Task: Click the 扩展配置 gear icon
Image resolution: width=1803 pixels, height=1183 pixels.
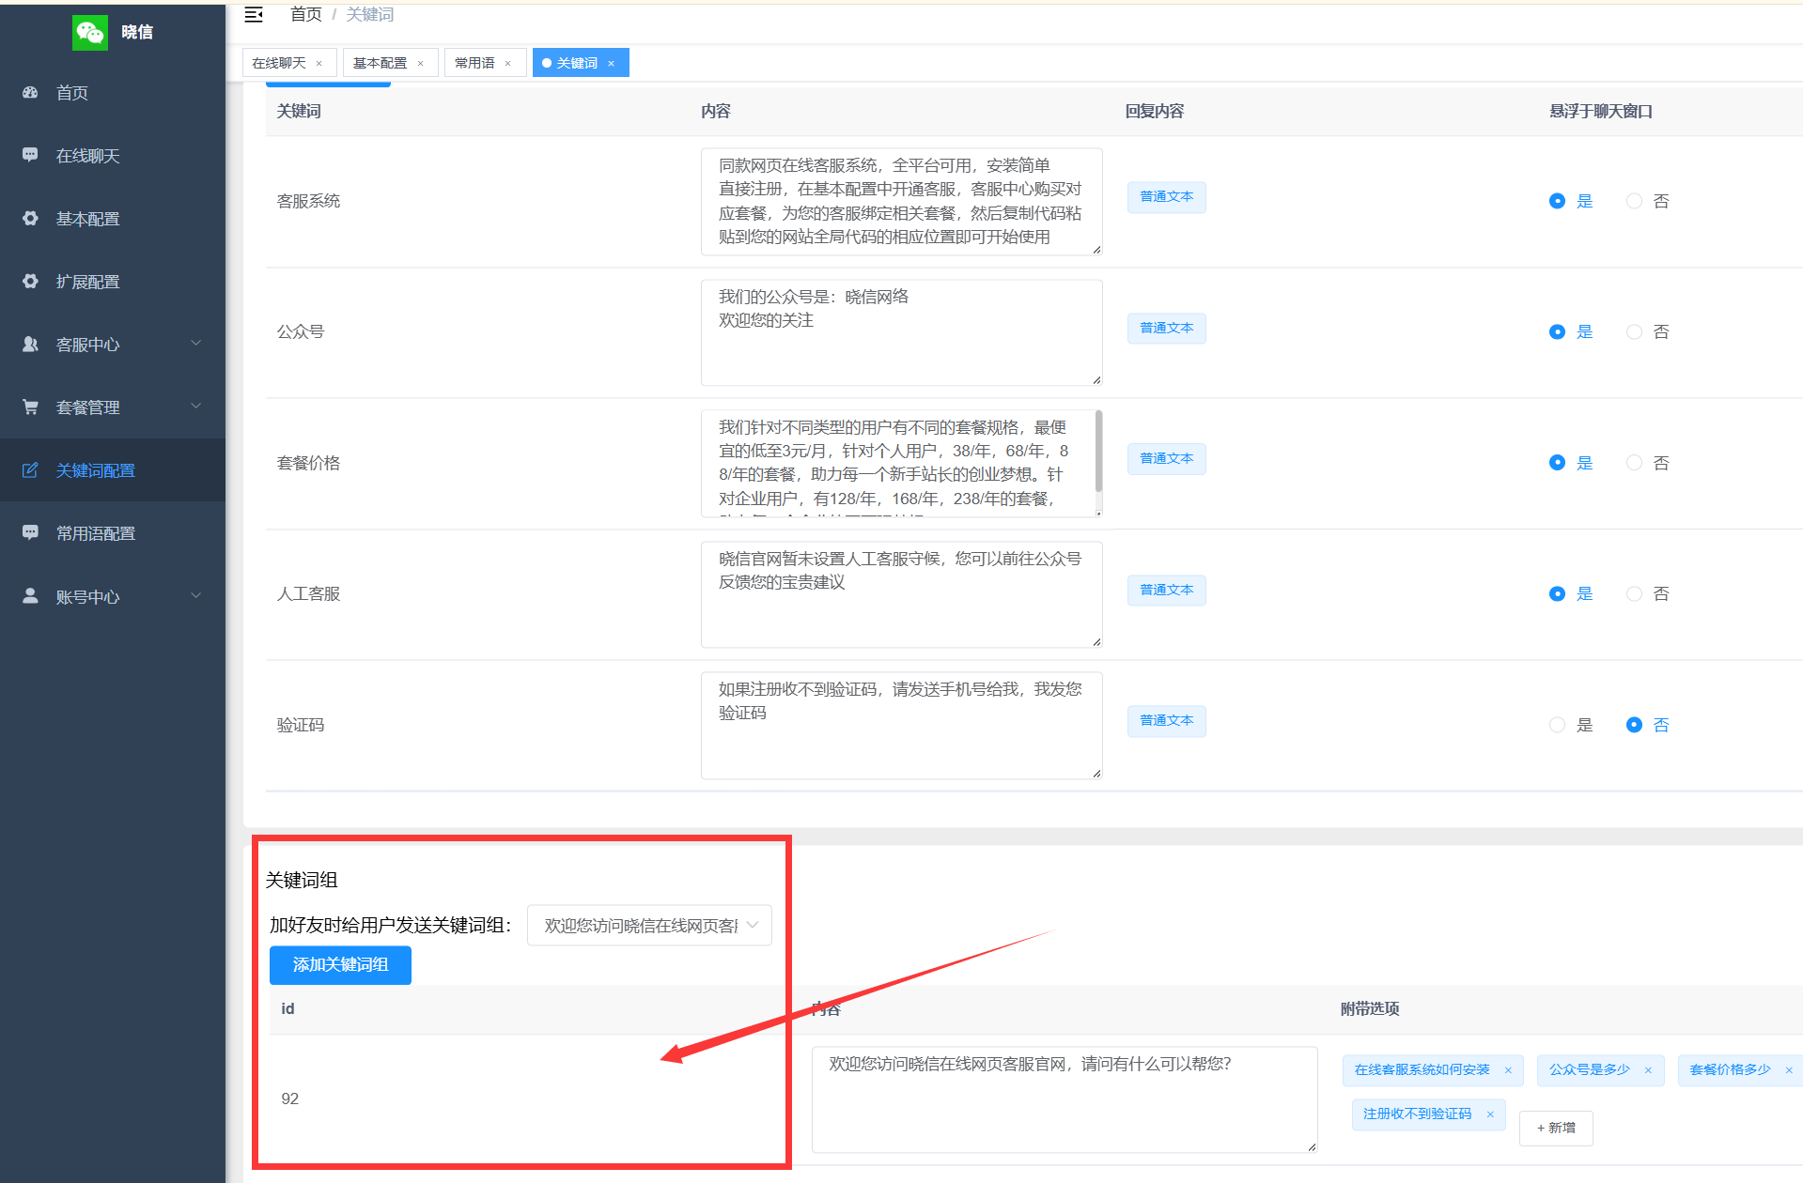Action: point(30,281)
